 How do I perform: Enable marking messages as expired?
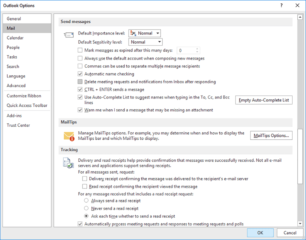80,50
